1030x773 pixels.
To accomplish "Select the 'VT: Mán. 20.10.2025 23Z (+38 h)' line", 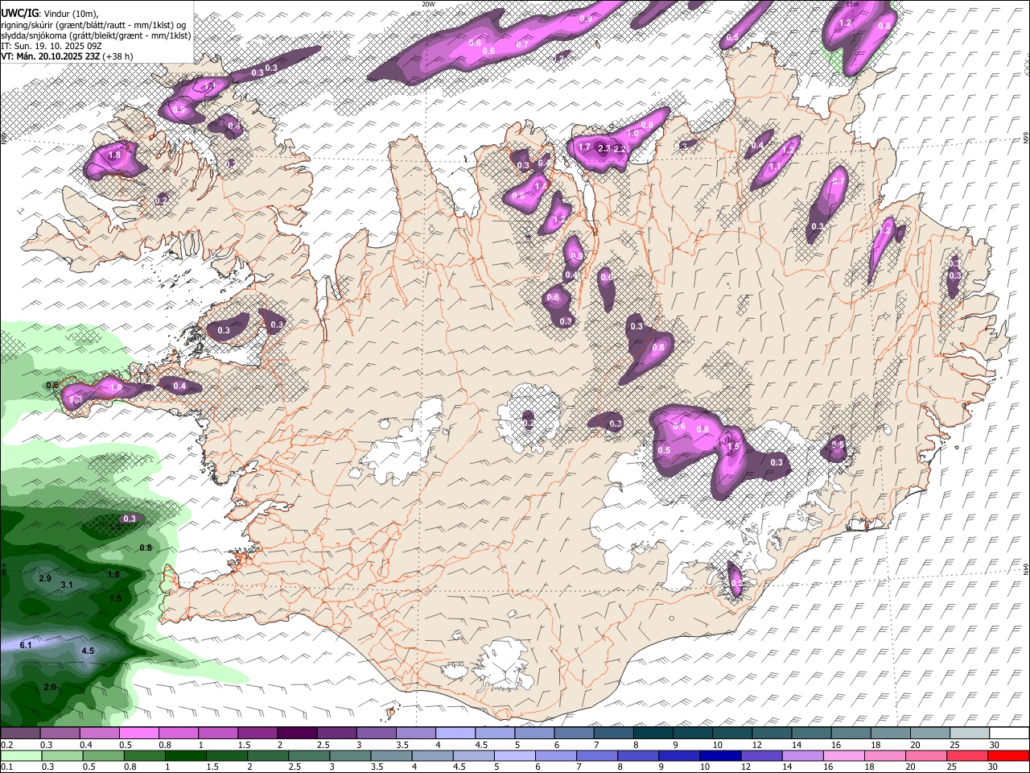I will 67,56.
